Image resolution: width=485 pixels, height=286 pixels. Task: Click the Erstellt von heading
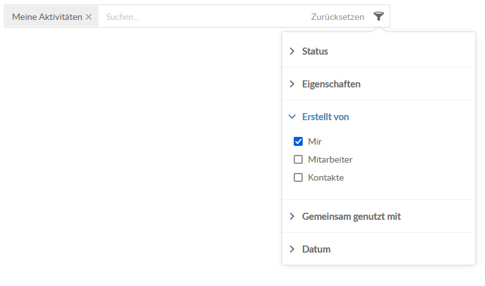point(325,116)
